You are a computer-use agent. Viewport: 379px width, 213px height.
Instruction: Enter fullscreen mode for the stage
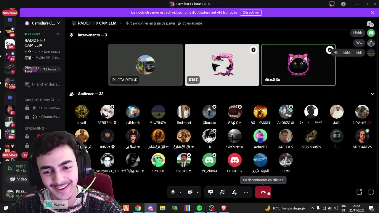click(x=371, y=192)
